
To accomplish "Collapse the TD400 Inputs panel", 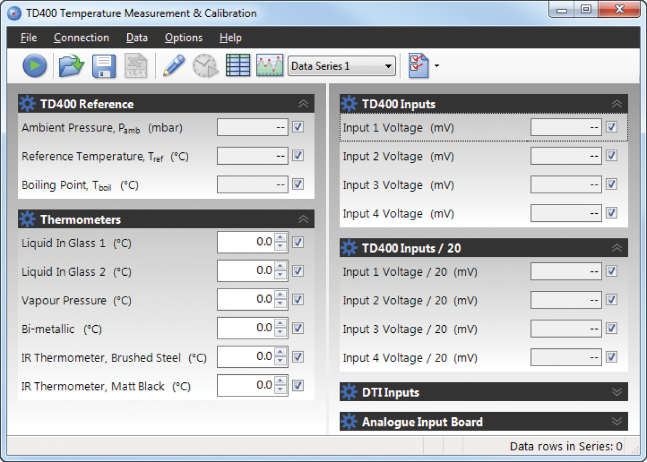I will tap(617, 104).
